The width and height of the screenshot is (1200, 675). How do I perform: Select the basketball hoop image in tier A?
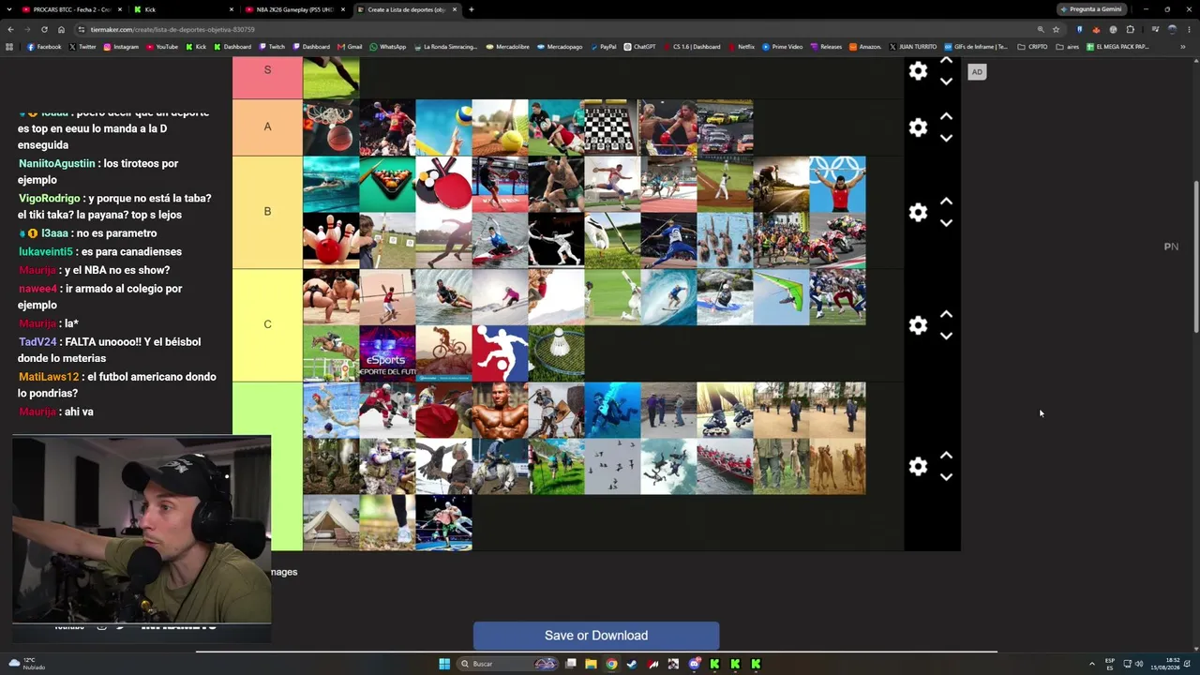[x=331, y=127]
